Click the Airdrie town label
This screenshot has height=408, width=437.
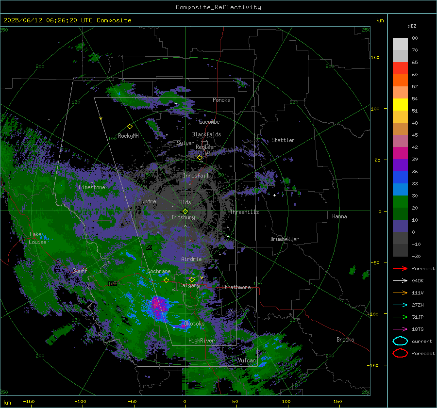coord(191,259)
